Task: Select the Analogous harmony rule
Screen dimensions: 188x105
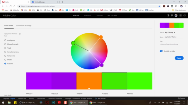Action: click(10, 40)
